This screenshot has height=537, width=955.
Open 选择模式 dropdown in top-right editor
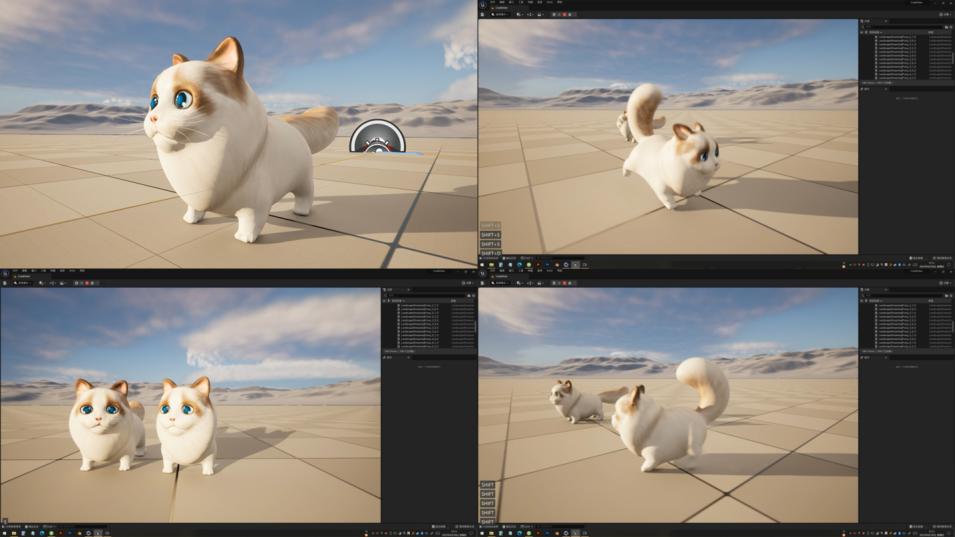click(500, 15)
